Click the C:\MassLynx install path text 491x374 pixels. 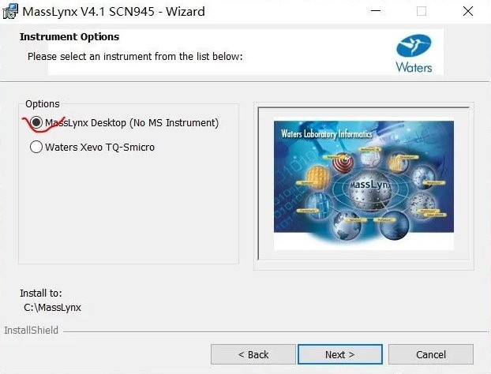tap(52, 308)
